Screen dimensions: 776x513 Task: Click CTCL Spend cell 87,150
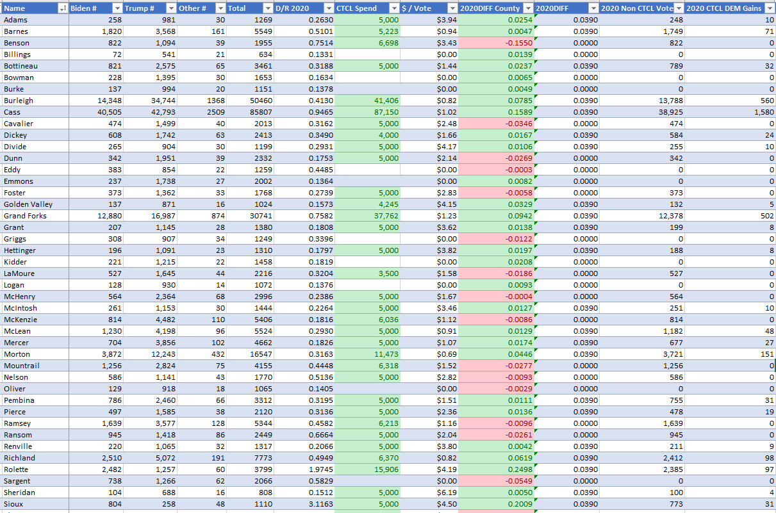pos(368,112)
